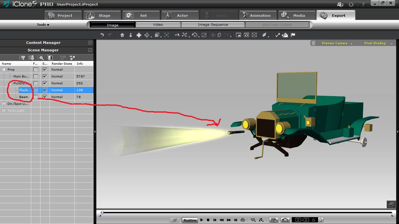Click the time code display field

[x=305, y=220]
